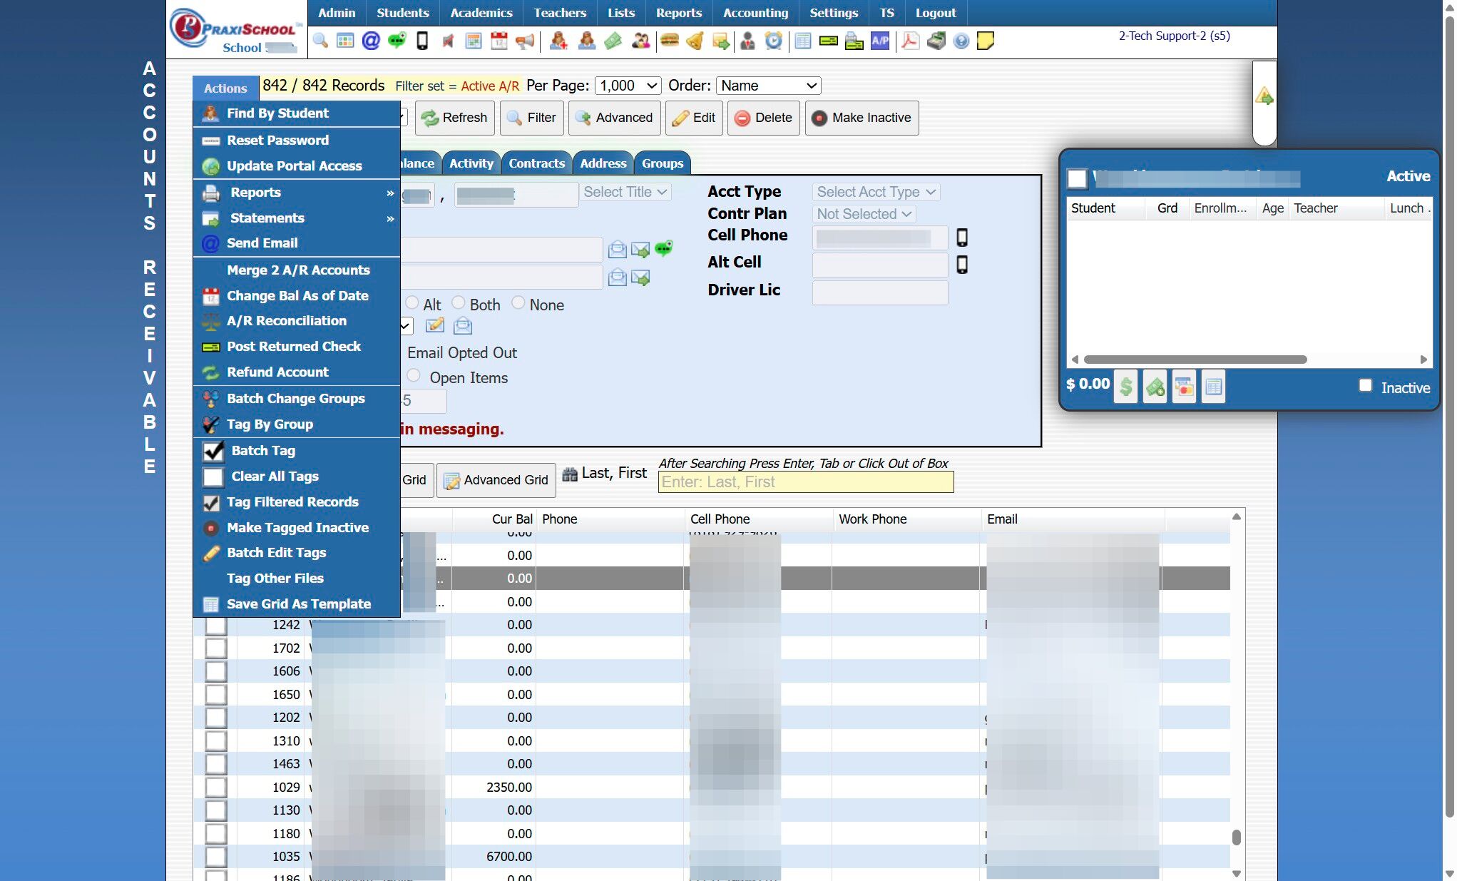This screenshot has width=1457, height=881.
Task: Choose Refund Account from Actions menu
Action: click(x=277, y=372)
